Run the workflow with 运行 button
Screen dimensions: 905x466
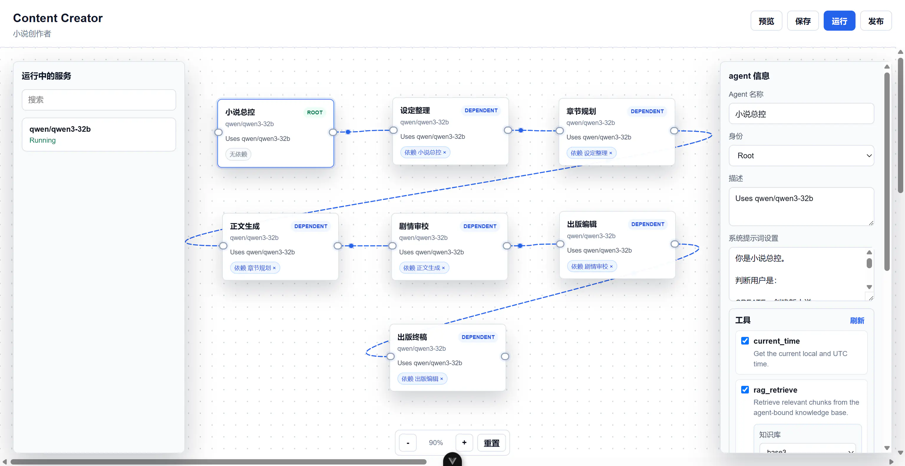coord(839,21)
